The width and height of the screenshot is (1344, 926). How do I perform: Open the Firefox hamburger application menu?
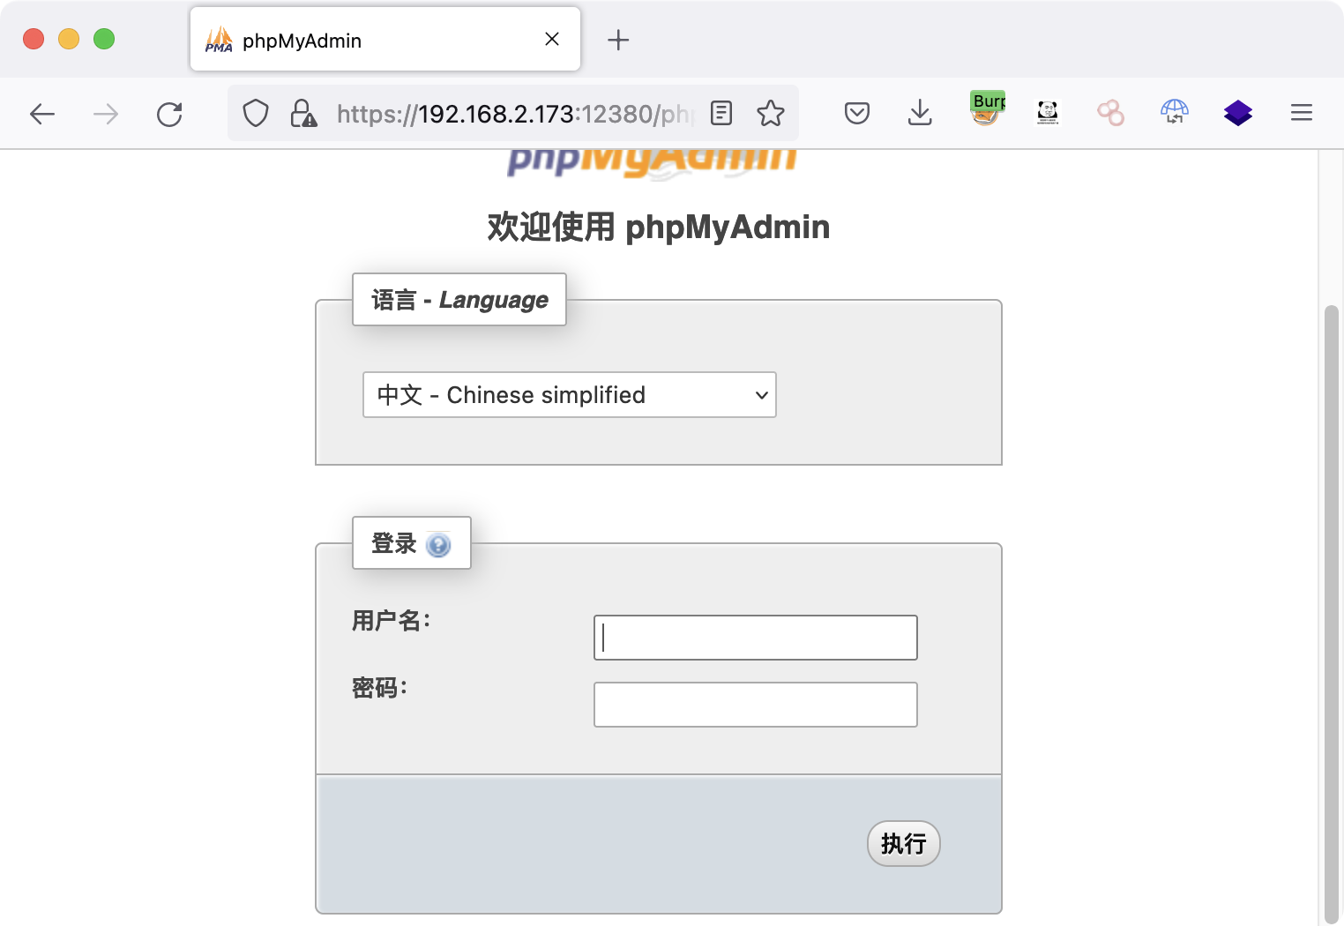(x=1301, y=113)
